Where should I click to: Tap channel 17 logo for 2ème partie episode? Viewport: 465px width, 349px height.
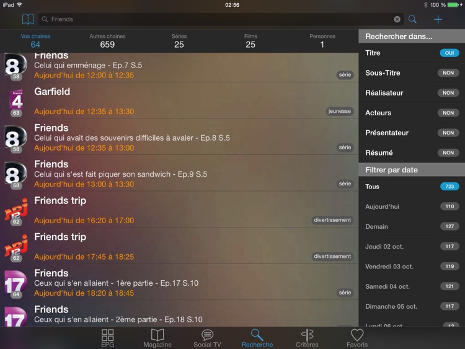coord(15,317)
